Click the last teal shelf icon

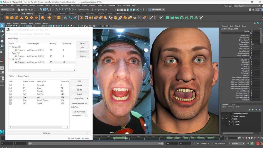pyautogui.click(x=201, y=18)
